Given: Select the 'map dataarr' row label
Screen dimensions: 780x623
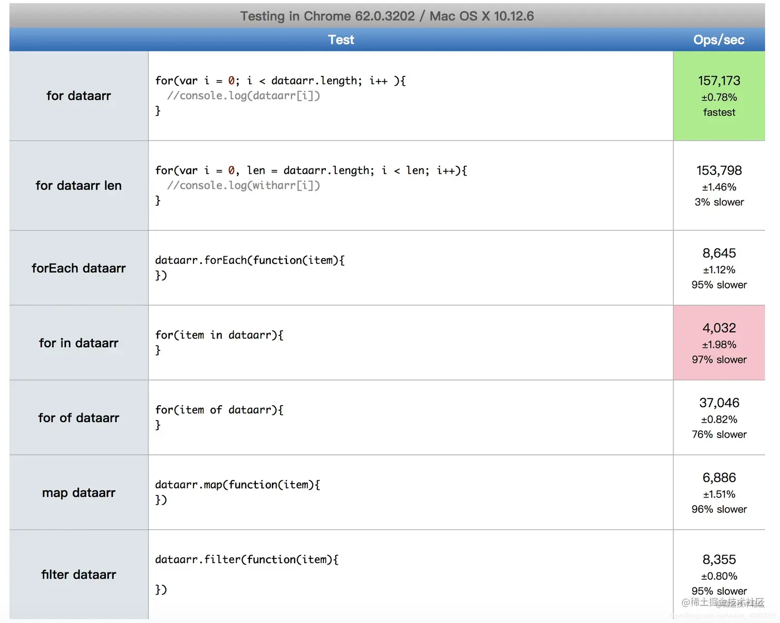Looking at the screenshot, I should (x=78, y=492).
